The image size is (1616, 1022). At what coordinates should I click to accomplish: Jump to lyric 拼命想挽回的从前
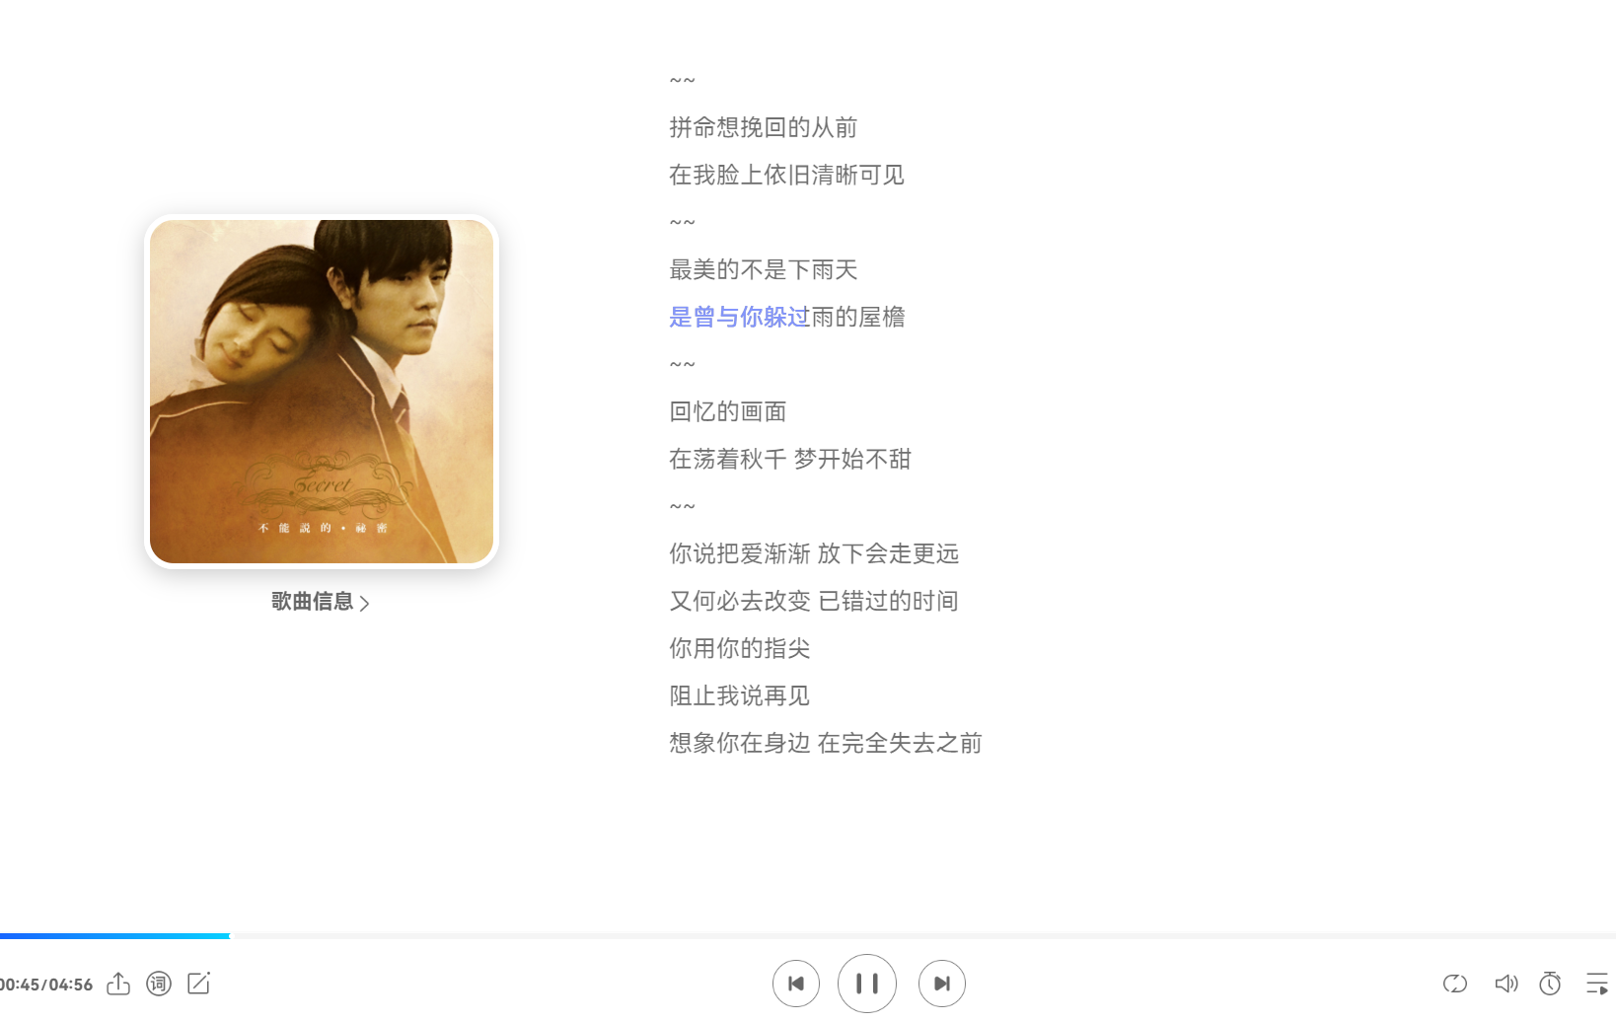click(x=764, y=127)
